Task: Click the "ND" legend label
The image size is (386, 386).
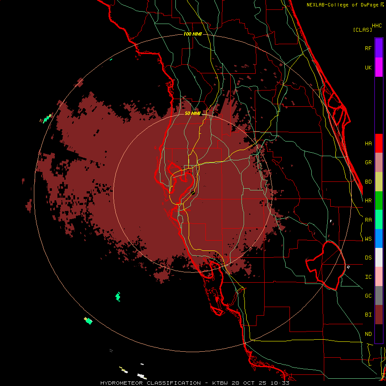Action: click(x=368, y=334)
